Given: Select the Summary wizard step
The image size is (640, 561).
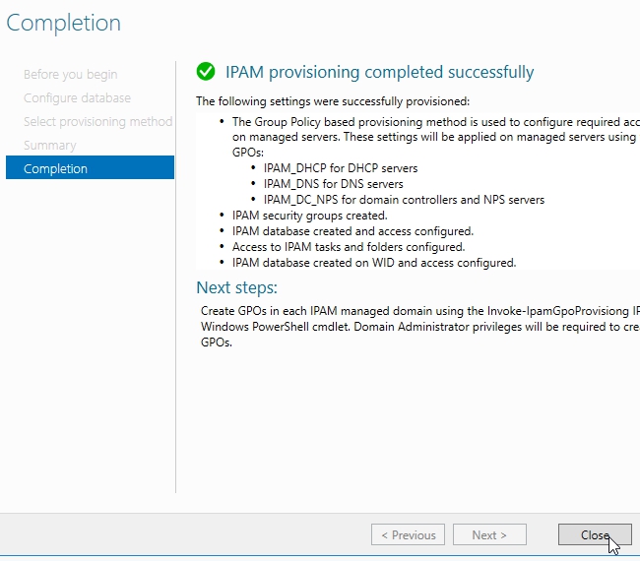Looking at the screenshot, I should coord(49,145).
